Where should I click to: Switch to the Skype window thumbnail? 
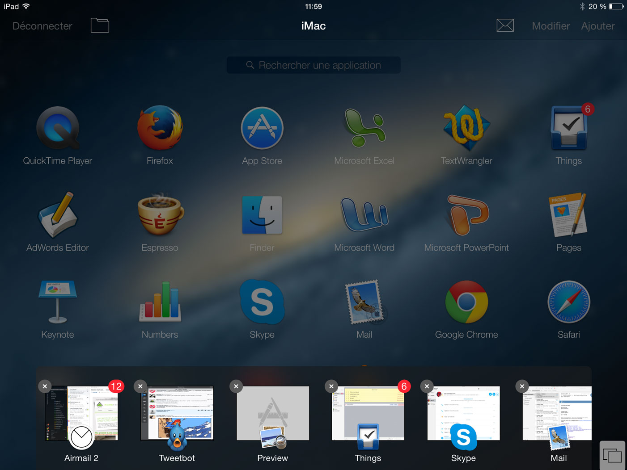point(464,413)
